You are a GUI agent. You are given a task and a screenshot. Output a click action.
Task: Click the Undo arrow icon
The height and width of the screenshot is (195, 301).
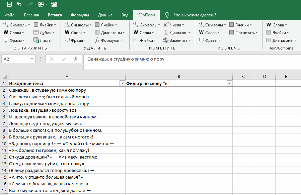coord(19,4)
